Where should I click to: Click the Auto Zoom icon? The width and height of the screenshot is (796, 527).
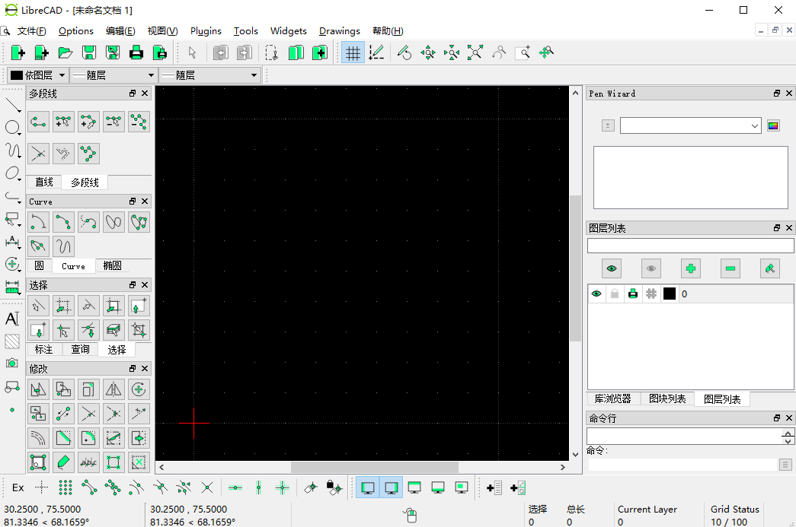pyautogui.click(x=475, y=52)
